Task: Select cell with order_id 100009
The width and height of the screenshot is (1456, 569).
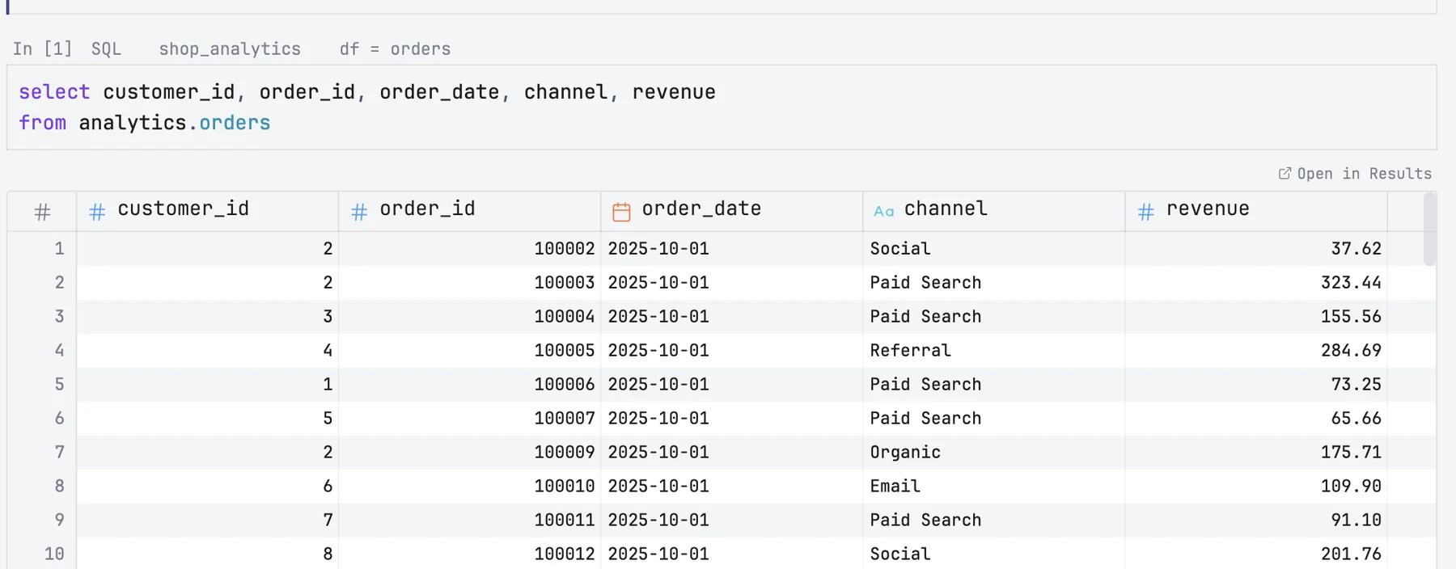Action: pyautogui.click(x=469, y=453)
